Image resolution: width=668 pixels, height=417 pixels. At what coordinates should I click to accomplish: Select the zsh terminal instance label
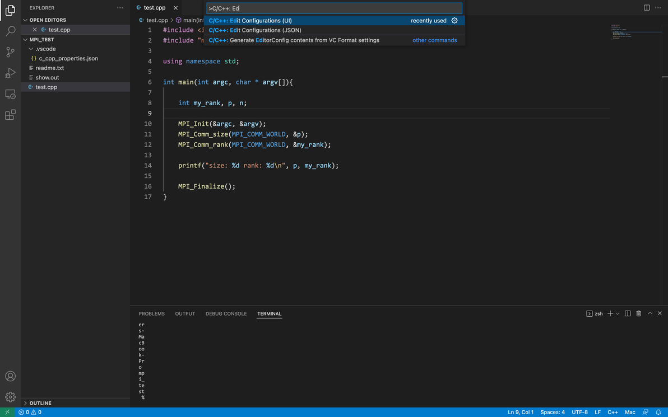[595, 313]
